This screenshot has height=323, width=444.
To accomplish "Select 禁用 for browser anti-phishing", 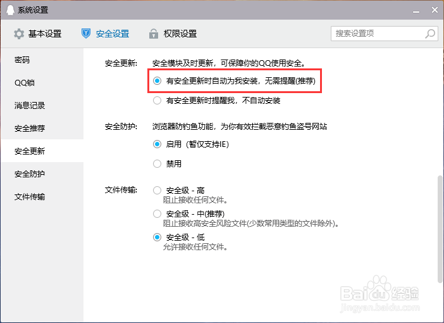I will point(157,163).
